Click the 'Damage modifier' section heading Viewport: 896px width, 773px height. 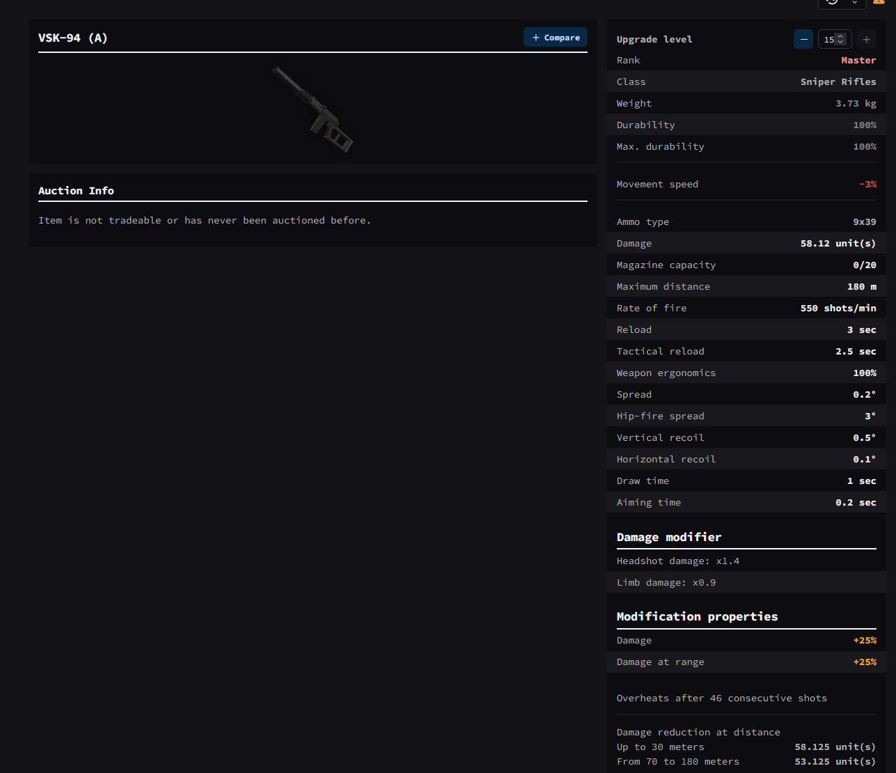pyautogui.click(x=669, y=537)
